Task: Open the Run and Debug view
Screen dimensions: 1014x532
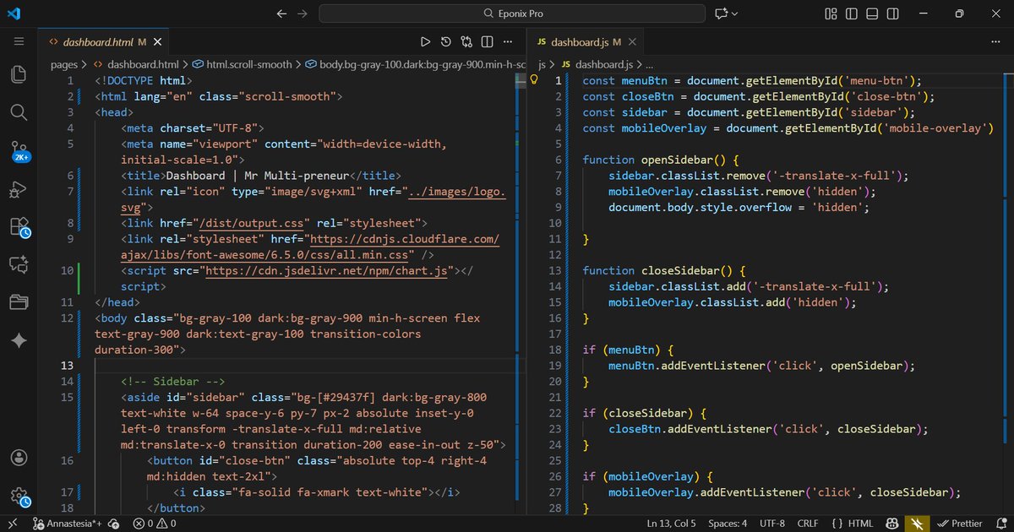Action: tap(19, 190)
